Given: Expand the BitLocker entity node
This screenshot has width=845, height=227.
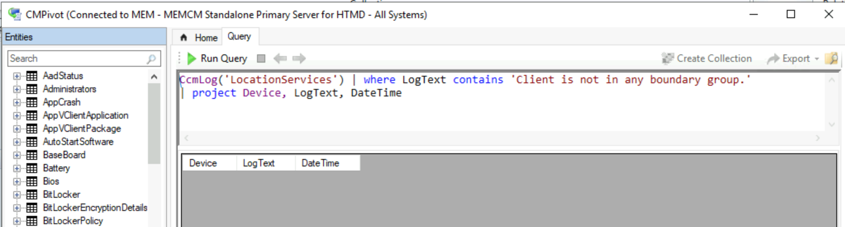Looking at the screenshot, I should pos(17,194).
